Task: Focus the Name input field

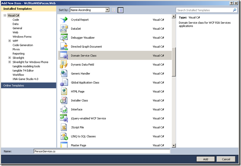Action: point(102,151)
